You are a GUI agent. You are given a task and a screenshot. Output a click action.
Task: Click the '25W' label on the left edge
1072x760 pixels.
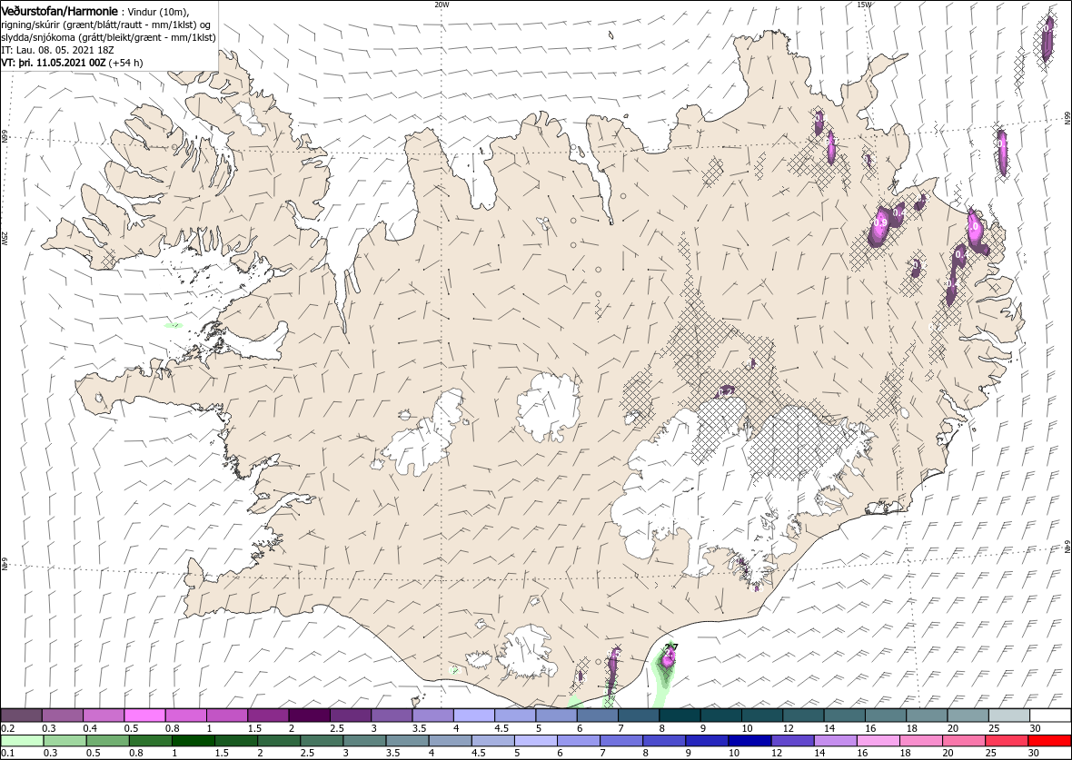click(5, 239)
